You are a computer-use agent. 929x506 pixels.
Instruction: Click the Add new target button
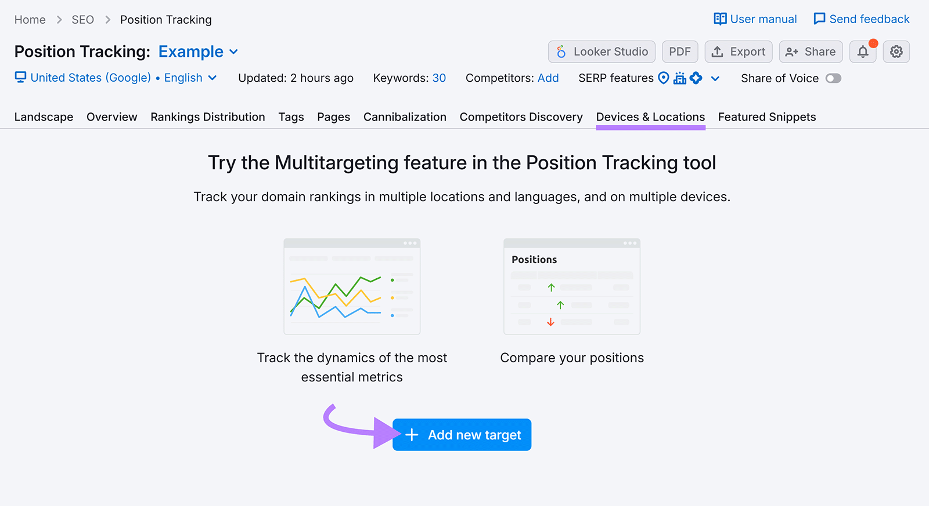[462, 435]
